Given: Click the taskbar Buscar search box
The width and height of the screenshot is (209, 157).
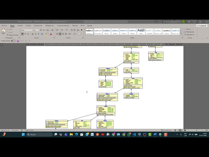Looking at the screenshot, I should 40,134.
